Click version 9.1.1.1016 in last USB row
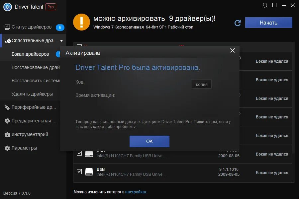299x199 pixels. [x=229, y=169]
